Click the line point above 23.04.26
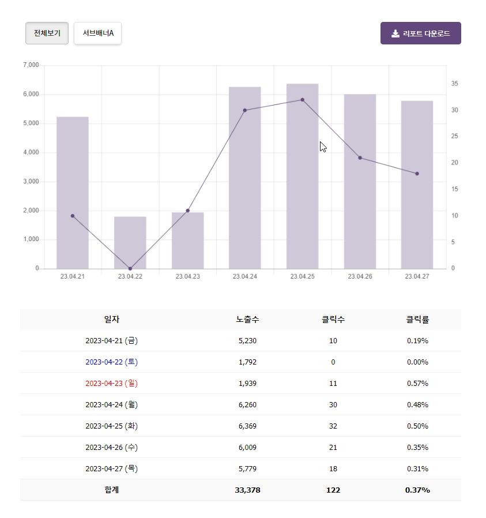Screen dimensions: 486x518 360,158
